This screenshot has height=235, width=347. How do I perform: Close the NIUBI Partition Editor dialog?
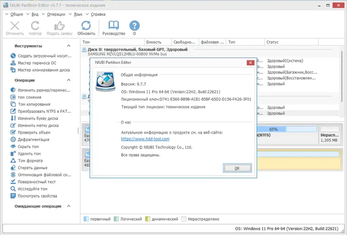(x=250, y=62)
